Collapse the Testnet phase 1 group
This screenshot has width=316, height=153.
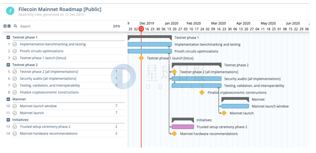click(8, 38)
